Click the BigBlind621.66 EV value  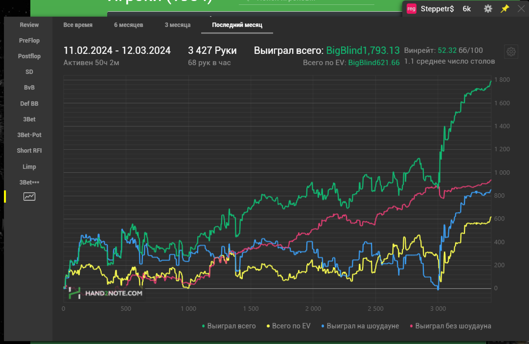pos(374,63)
